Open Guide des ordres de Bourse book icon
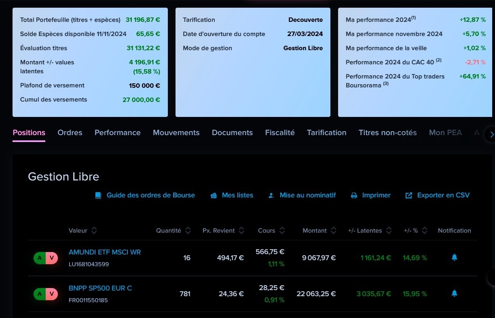495x318 pixels. click(x=98, y=195)
